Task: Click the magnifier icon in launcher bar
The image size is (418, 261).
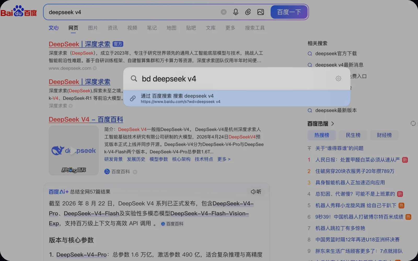Action: [134, 79]
